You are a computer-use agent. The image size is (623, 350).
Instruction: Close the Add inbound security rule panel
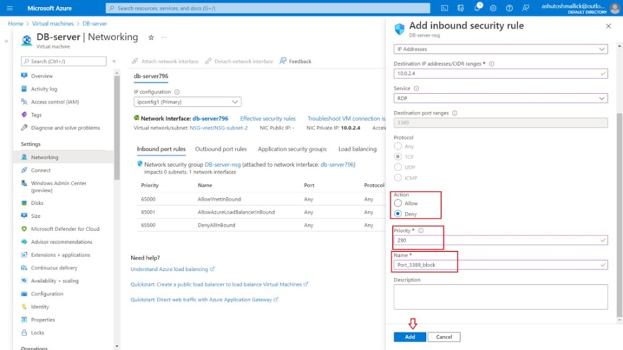click(x=608, y=26)
